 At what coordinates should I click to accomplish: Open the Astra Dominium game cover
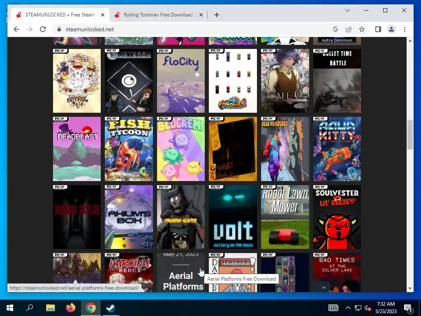point(337,41)
